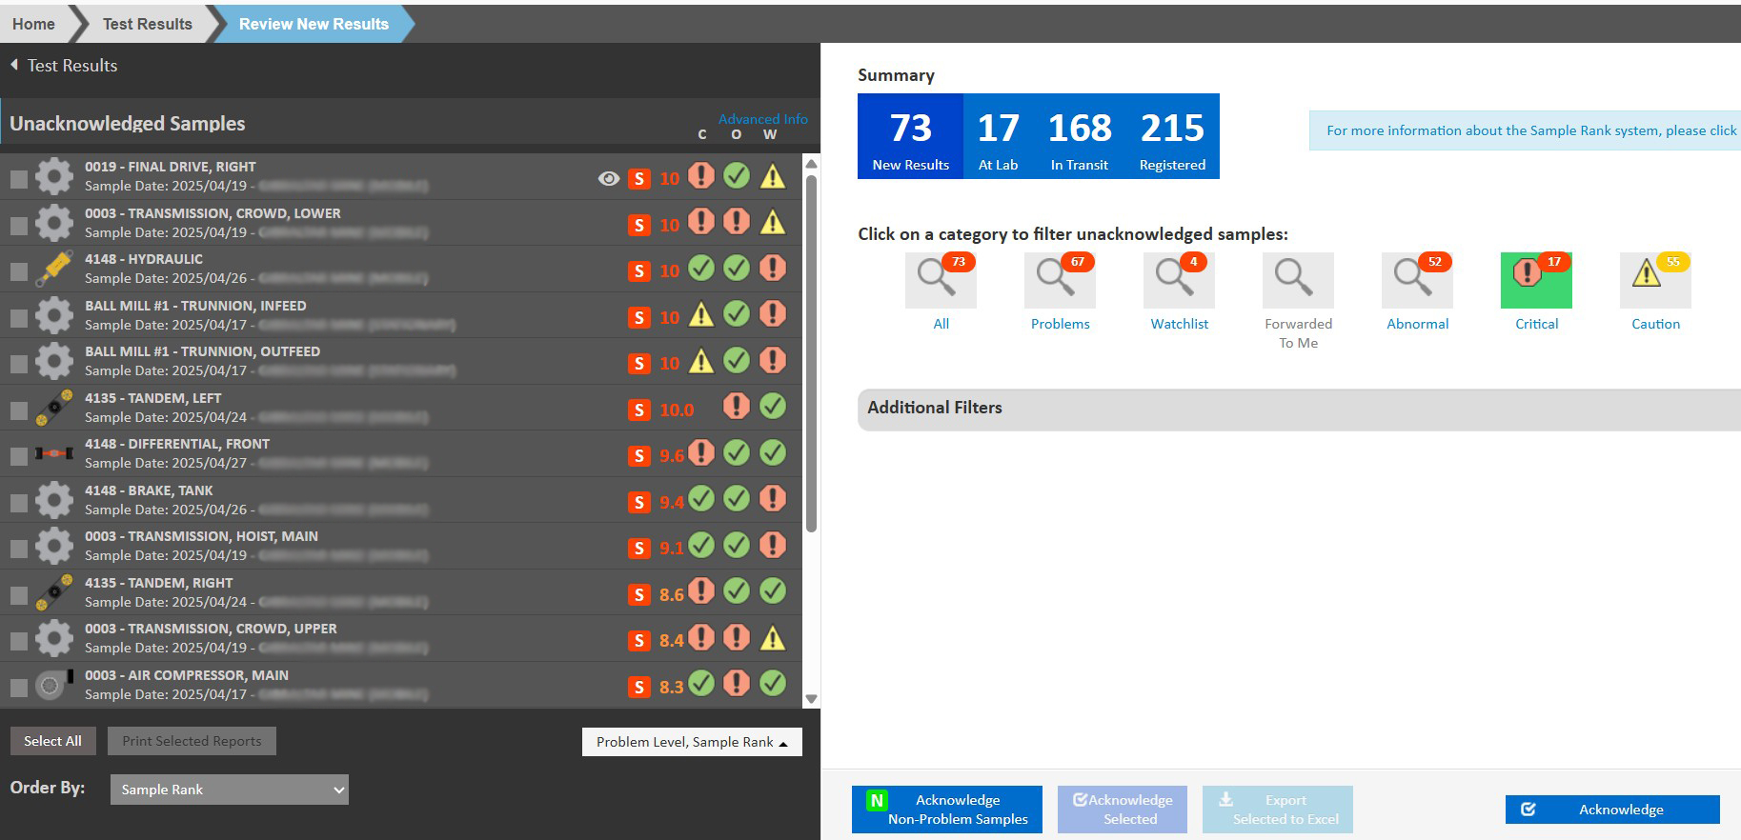
Task: Expand the Additional Filters section
Action: pyautogui.click(x=1298, y=409)
